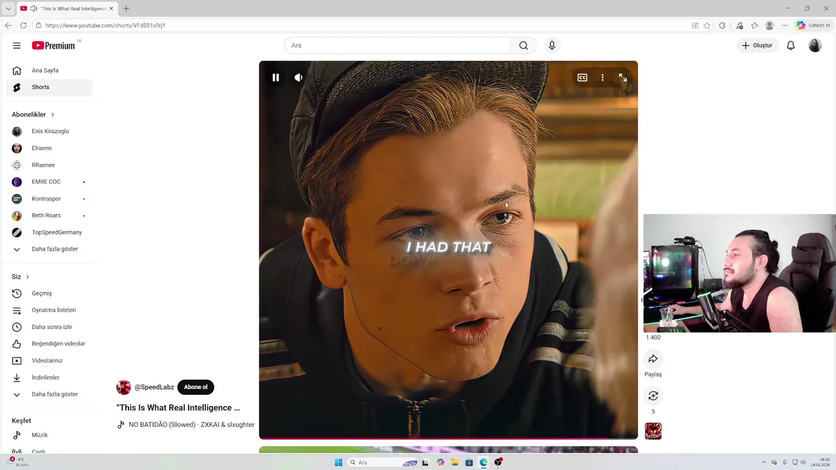Expand subscriptions with Daha fazla göster

coord(50,249)
